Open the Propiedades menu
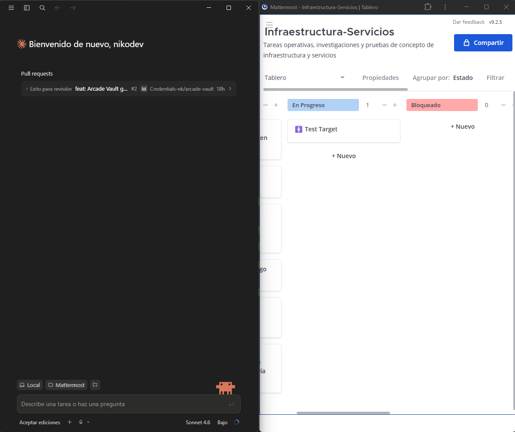Image resolution: width=515 pixels, height=432 pixels. tap(381, 78)
